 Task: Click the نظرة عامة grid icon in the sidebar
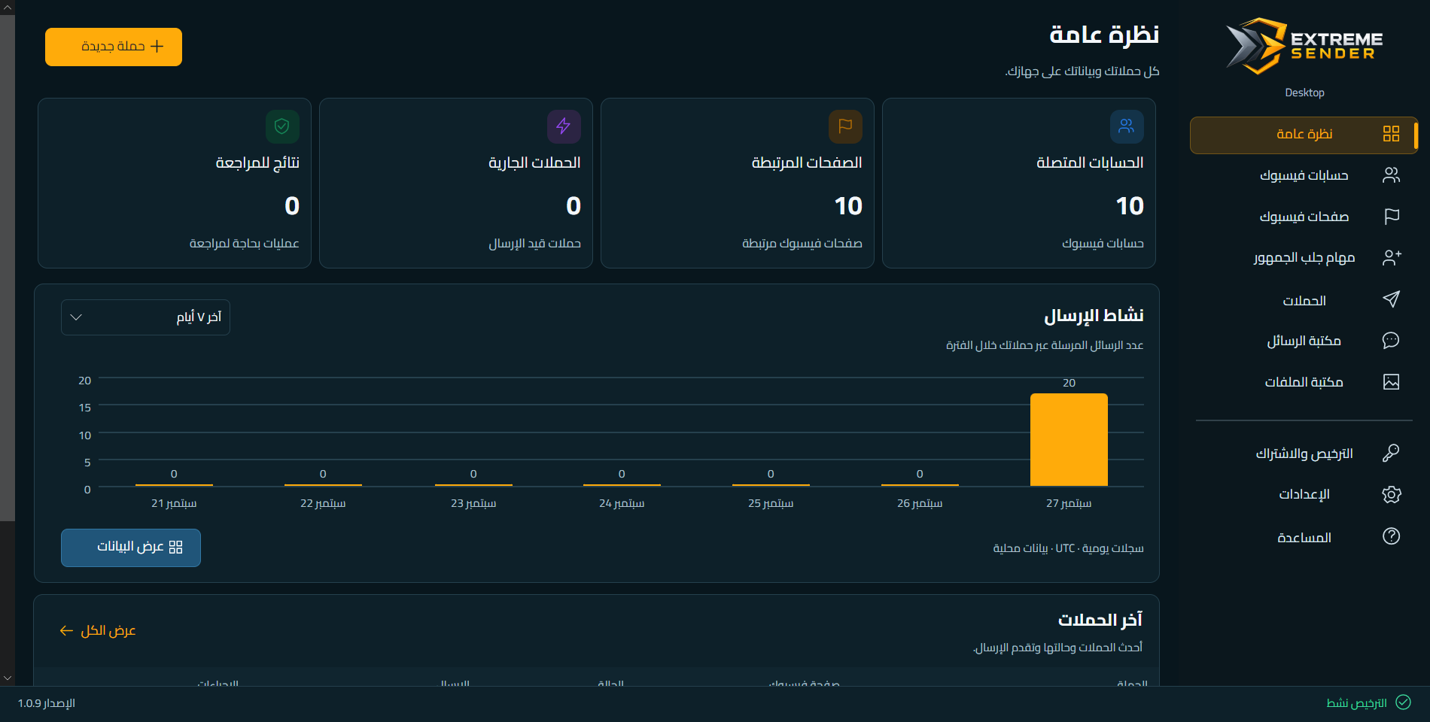pos(1391,134)
